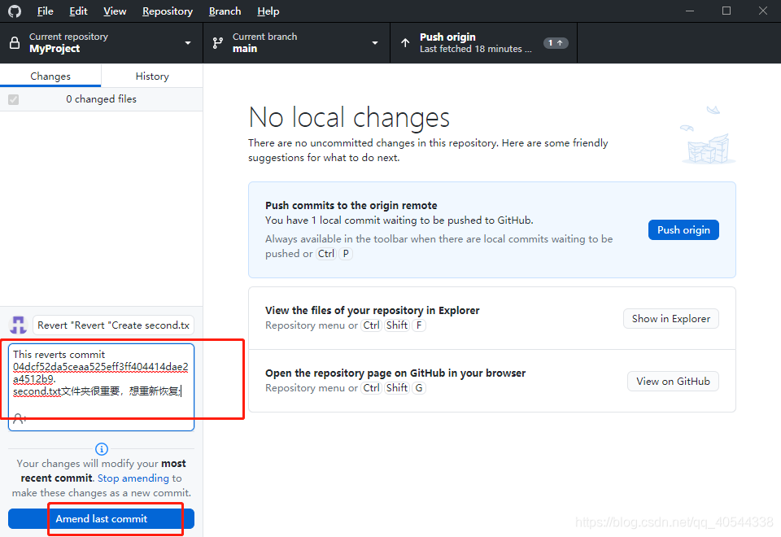Open the View menu

[x=115, y=11]
